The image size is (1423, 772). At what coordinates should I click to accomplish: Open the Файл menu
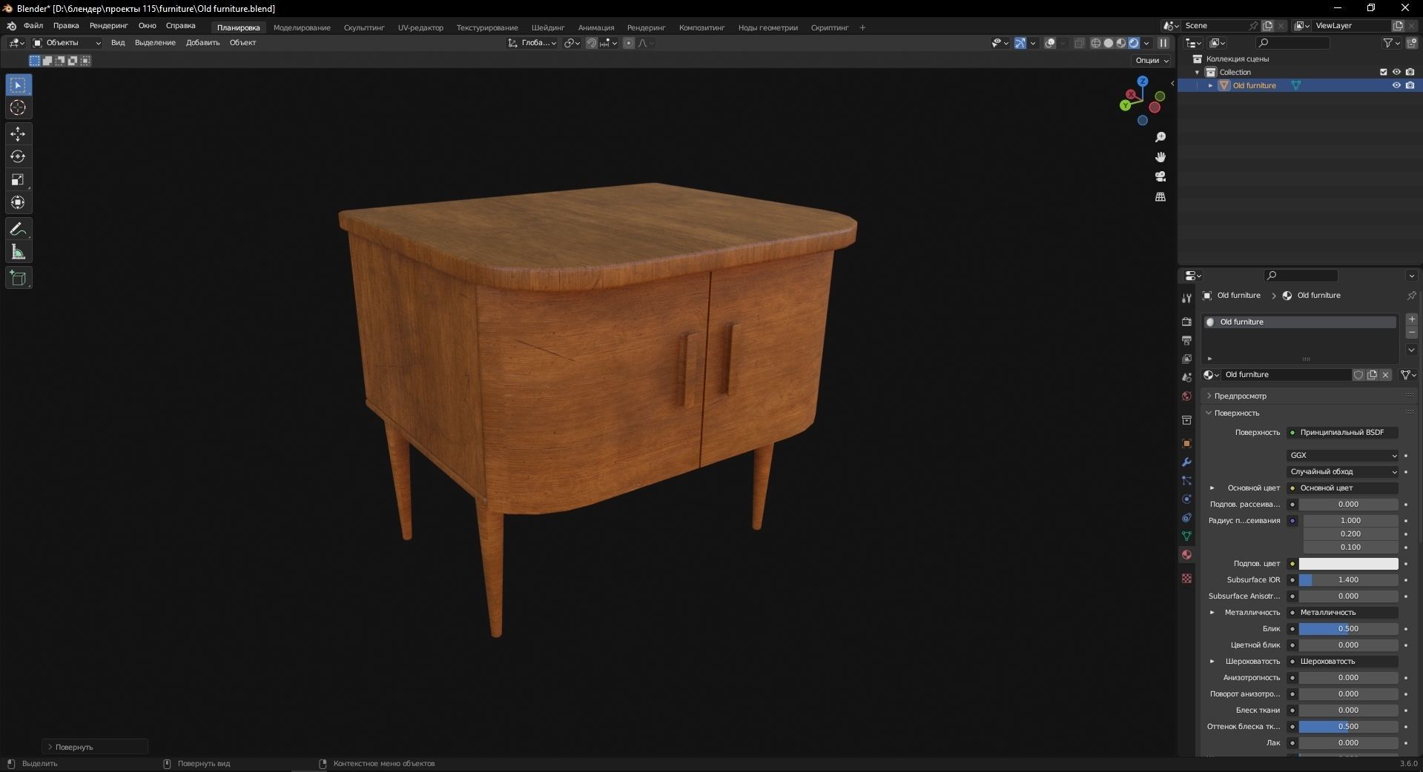pyautogui.click(x=33, y=25)
